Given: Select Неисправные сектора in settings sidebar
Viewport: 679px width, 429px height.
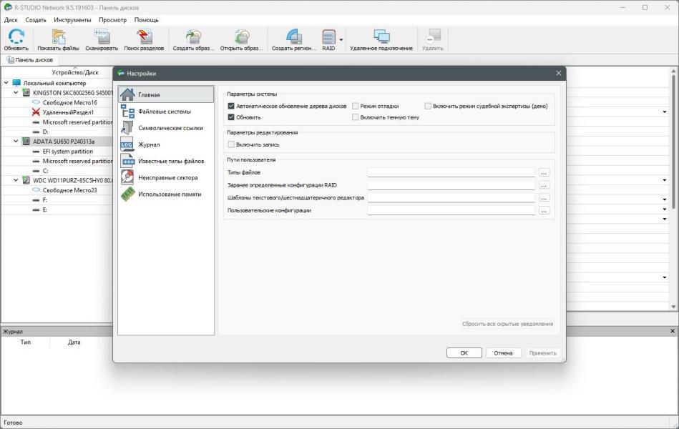Looking at the screenshot, I should pyautogui.click(x=167, y=177).
